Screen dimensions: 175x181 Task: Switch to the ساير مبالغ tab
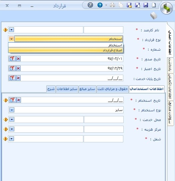coord(87,89)
